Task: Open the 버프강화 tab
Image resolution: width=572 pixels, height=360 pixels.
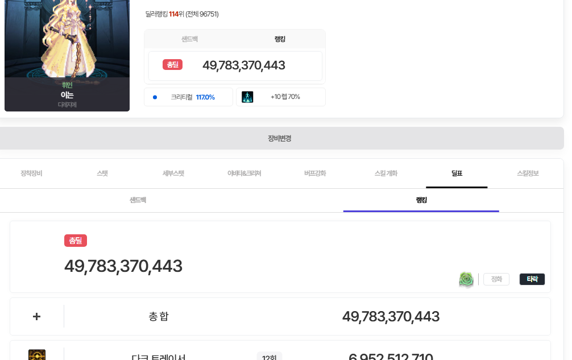Action: click(315, 173)
